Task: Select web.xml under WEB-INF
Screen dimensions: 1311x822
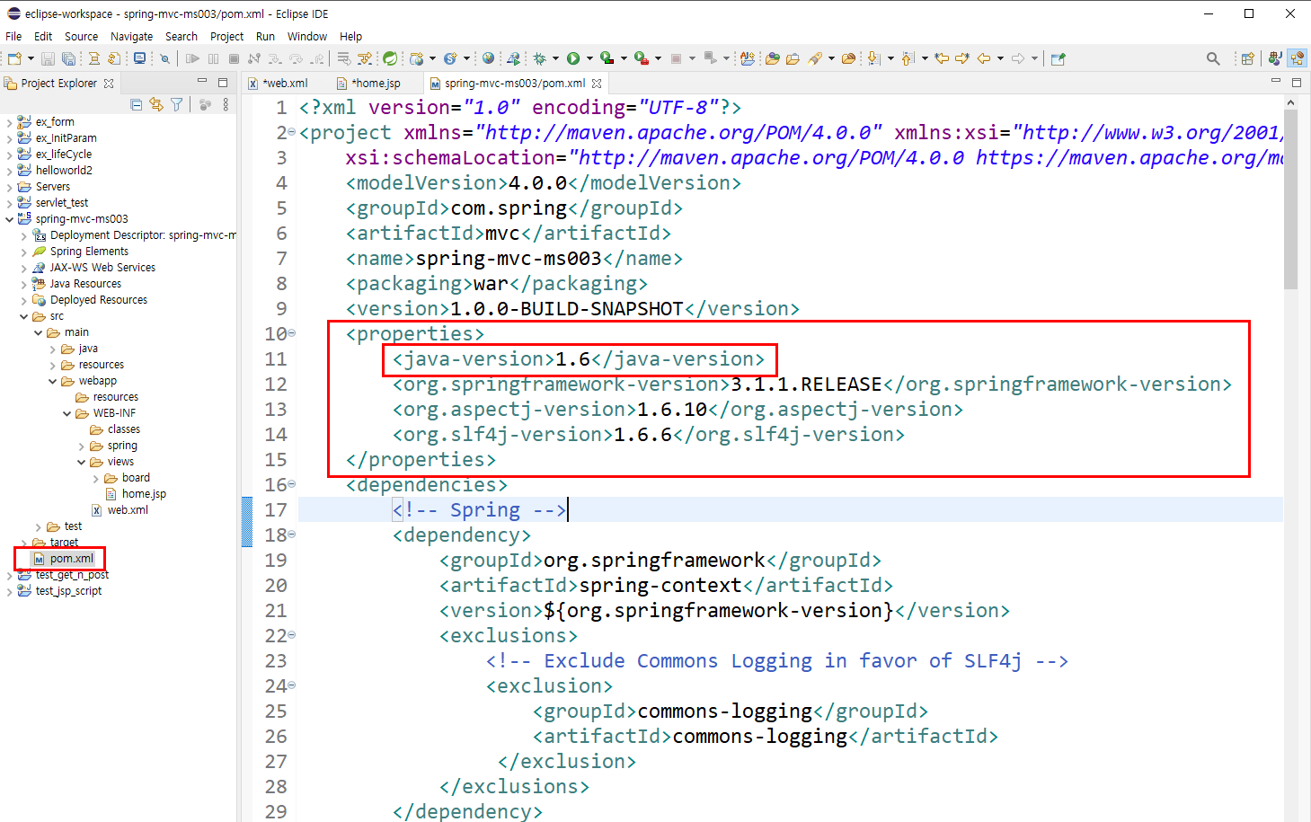Action: click(x=128, y=510)
